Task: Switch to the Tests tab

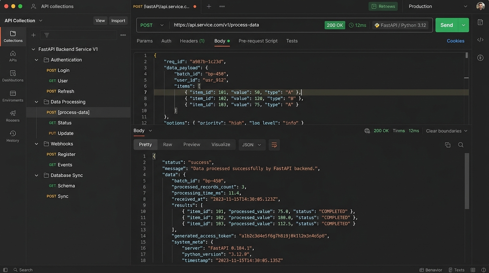Action: [x=292, y=41]
